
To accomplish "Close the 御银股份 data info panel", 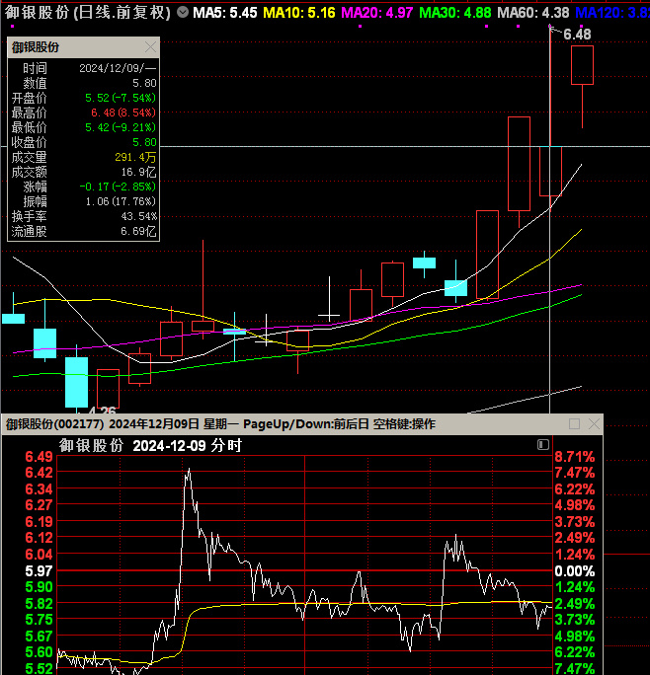I will pyautogui.click(x=150, y=46).
